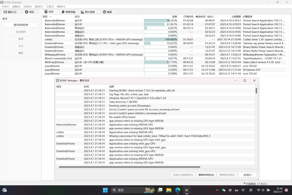292x195 pixels.
Task: Click the BOINC Manager taskbar icon
Action: point(187,190)
